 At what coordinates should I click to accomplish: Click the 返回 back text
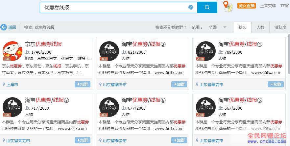click(x=12, y=27)
